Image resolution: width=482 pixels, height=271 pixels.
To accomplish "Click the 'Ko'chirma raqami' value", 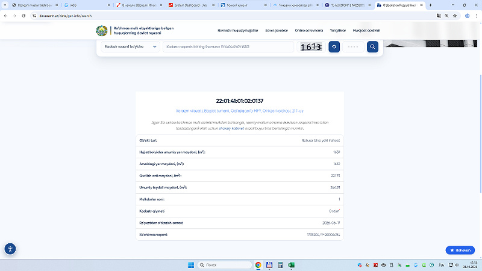I will tap(324, 235).
